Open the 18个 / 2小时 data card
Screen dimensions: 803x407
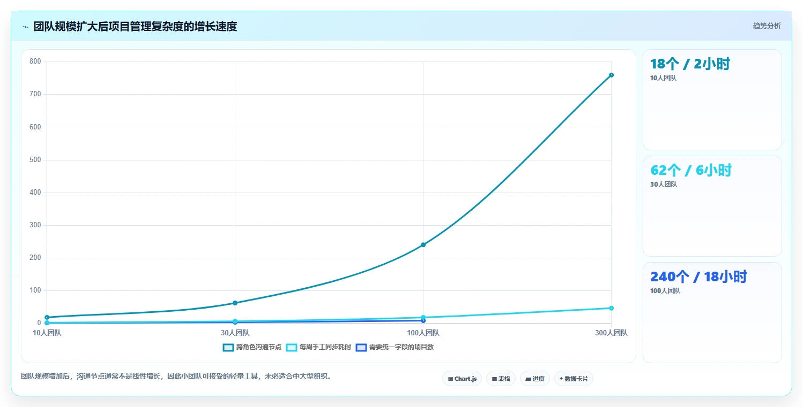[x=712, y=99]
